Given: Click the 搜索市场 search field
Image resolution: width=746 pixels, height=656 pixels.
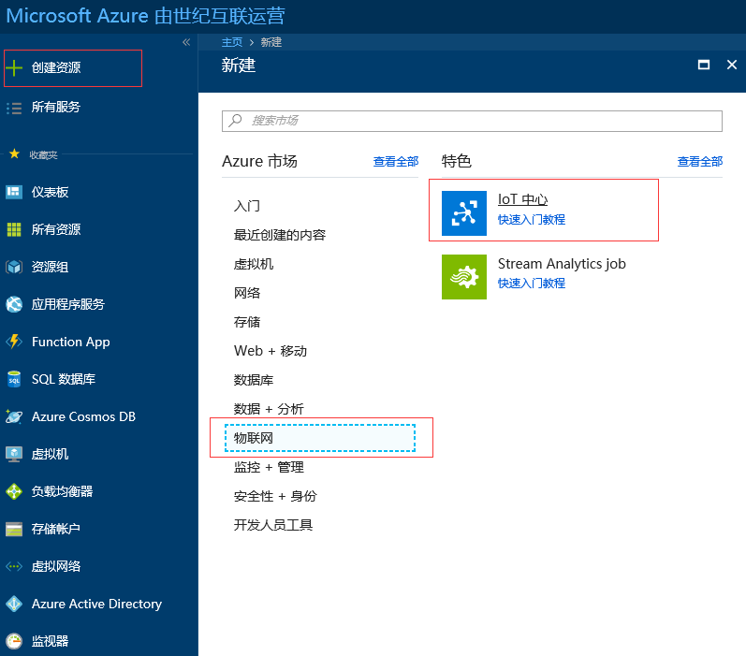Looking at the screenshot, I should [x=472, y=121].
